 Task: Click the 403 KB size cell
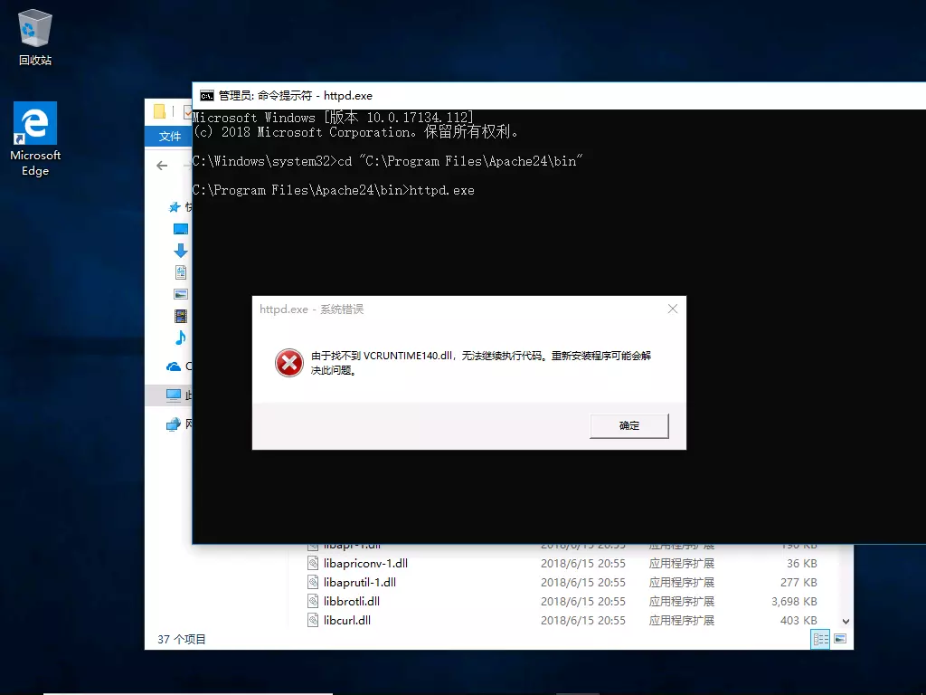pos(798,620)
